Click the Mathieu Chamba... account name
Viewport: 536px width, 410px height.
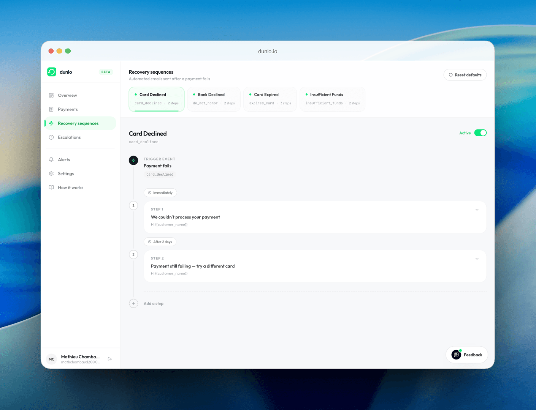(80, 357)
